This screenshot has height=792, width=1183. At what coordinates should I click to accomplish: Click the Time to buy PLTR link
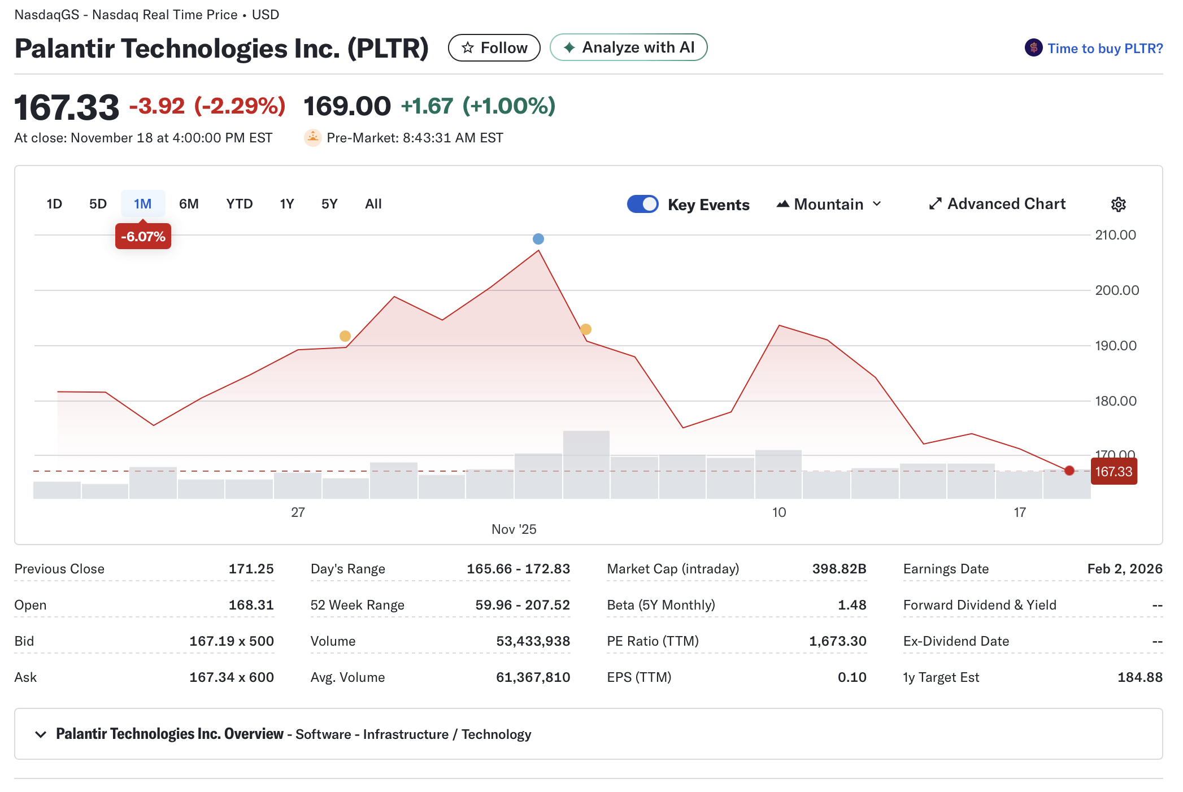[x=1105, y=48]
